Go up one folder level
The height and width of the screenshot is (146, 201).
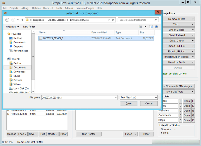(22, 20)
